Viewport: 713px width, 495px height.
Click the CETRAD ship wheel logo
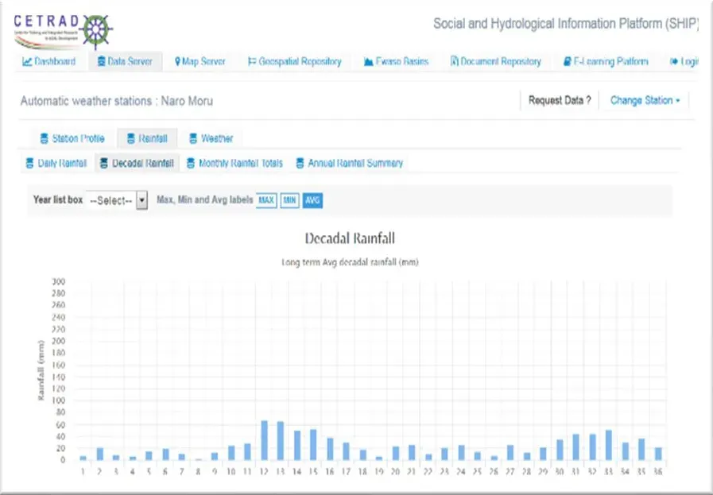[96, 31]
